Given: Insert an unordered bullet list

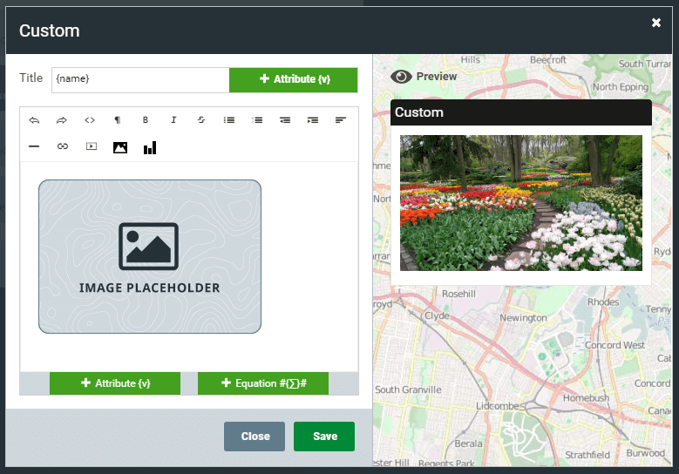Looking at the screenshot, I should (x=229, y=120).
